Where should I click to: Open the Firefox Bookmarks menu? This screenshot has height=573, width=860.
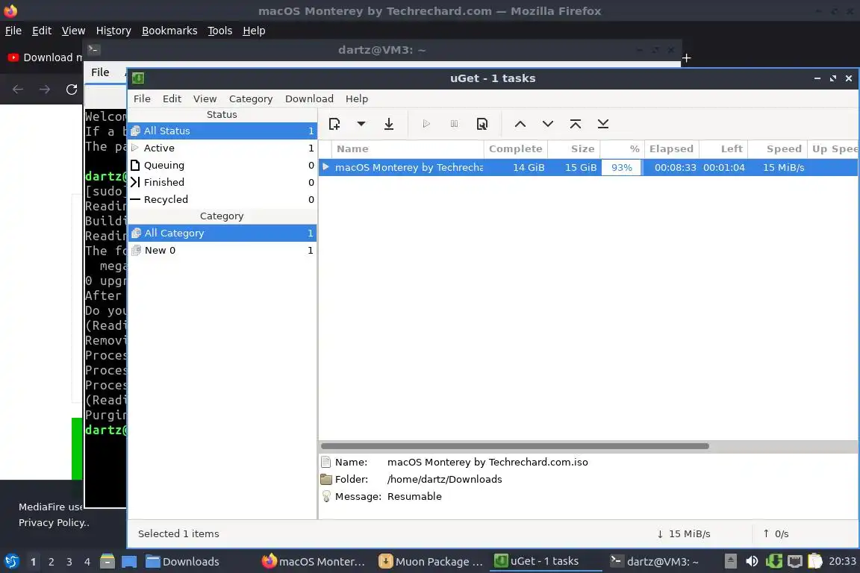tap(169, 31)
